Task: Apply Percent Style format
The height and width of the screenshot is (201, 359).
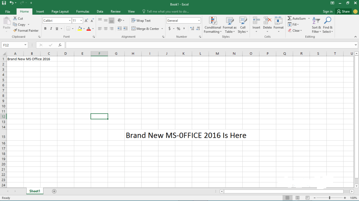Action: [x=178, y=29]
